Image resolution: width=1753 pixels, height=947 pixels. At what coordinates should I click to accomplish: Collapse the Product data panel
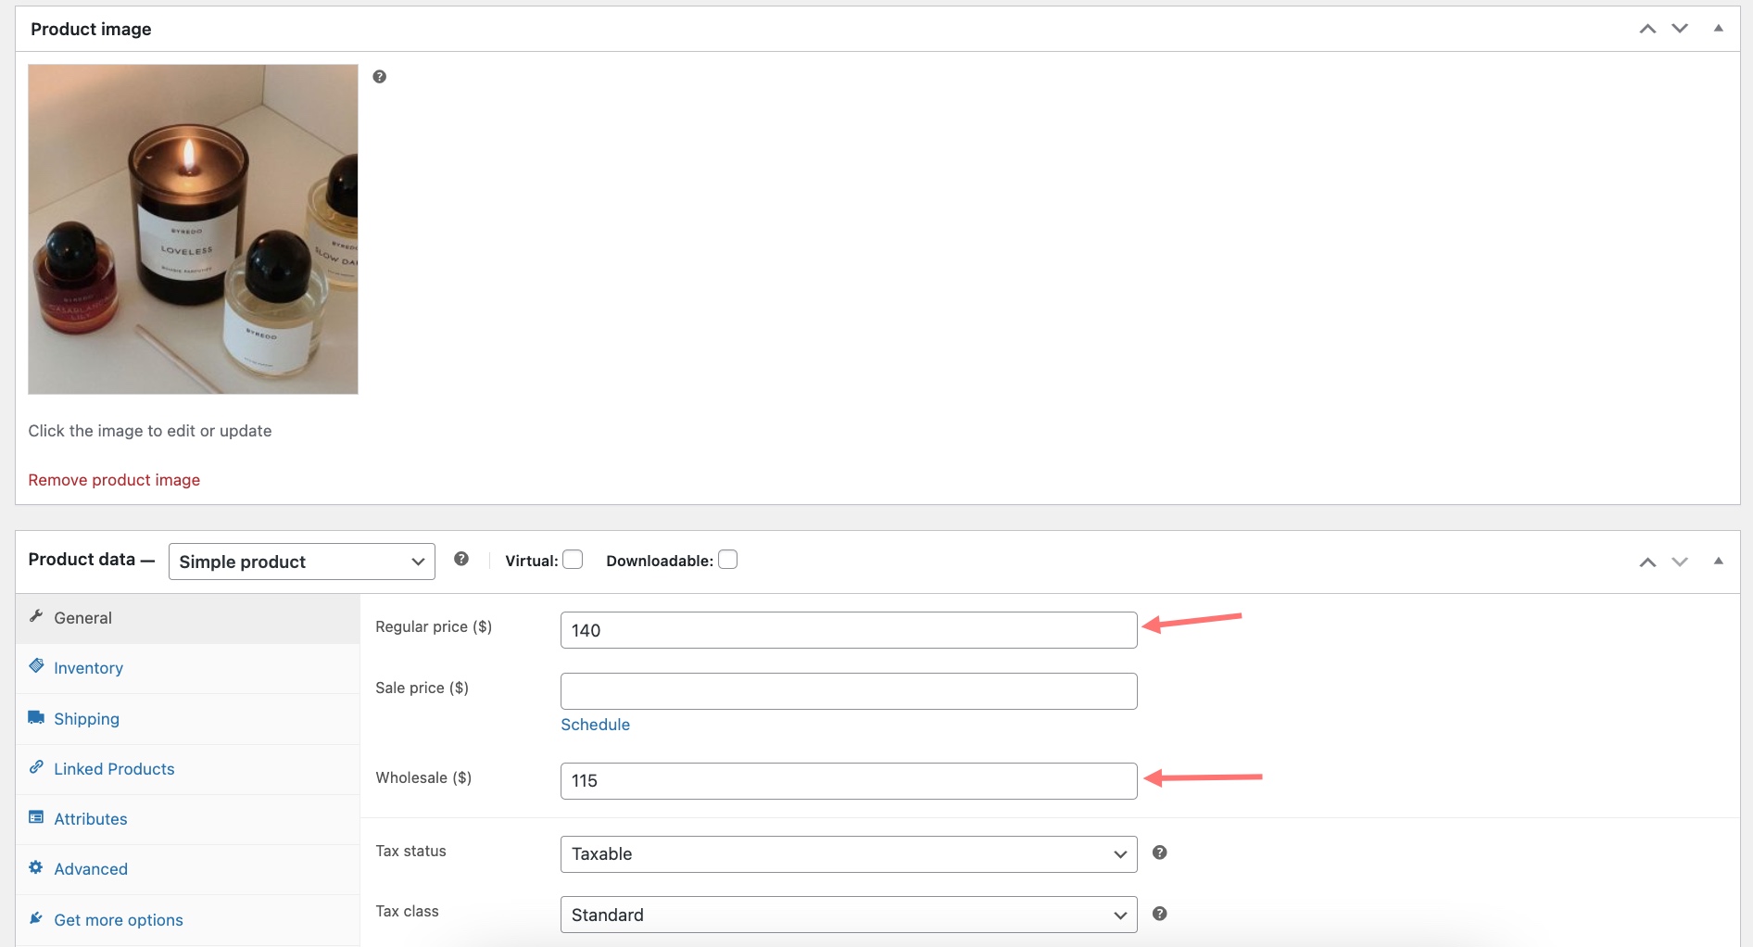[1718, 562]
